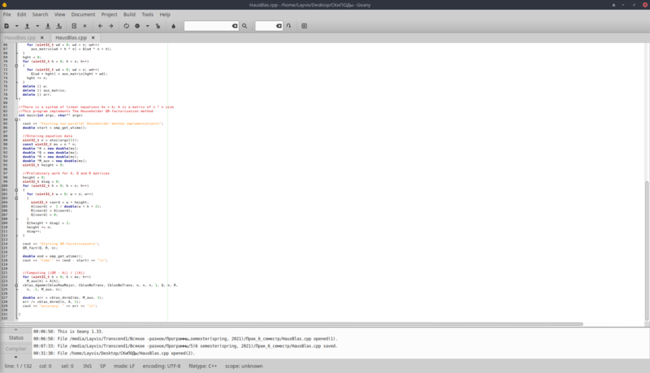Open the View menu
Screen dimensions: 650x373
[x=59, y=14]
